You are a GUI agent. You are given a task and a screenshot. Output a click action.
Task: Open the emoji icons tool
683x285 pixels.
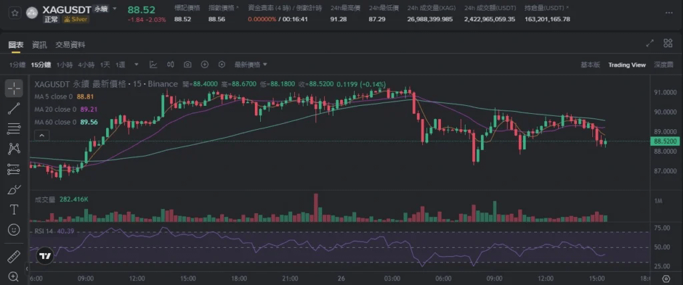[14, 230]
